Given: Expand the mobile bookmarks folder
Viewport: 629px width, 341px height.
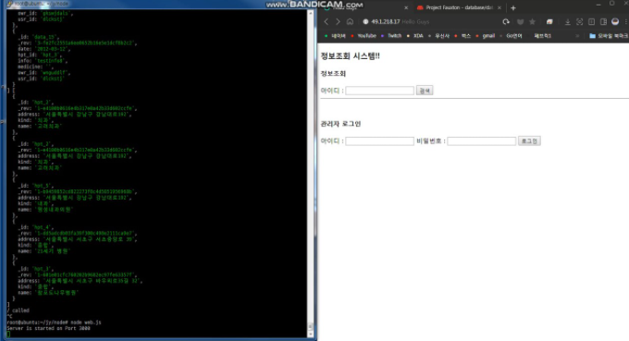Looking at the screenshot, I should (x=609, y=36).
